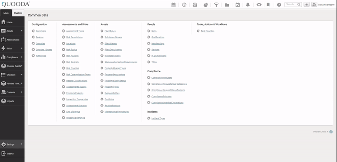Open the Maintenance Frequencies link

coord(117,112)
